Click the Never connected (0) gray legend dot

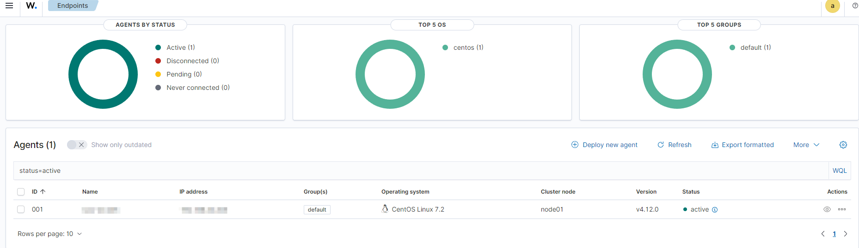158,88
